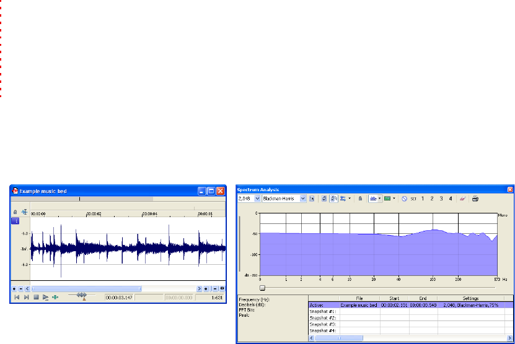Click the greyed selection length field 00:00:00.000

coord(179,298)
